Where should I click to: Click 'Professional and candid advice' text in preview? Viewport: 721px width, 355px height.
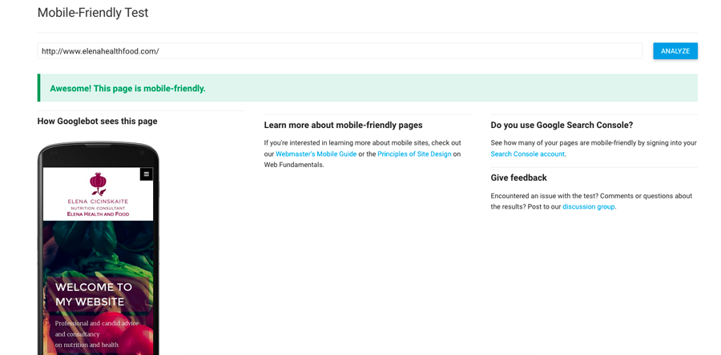point(97,323)
